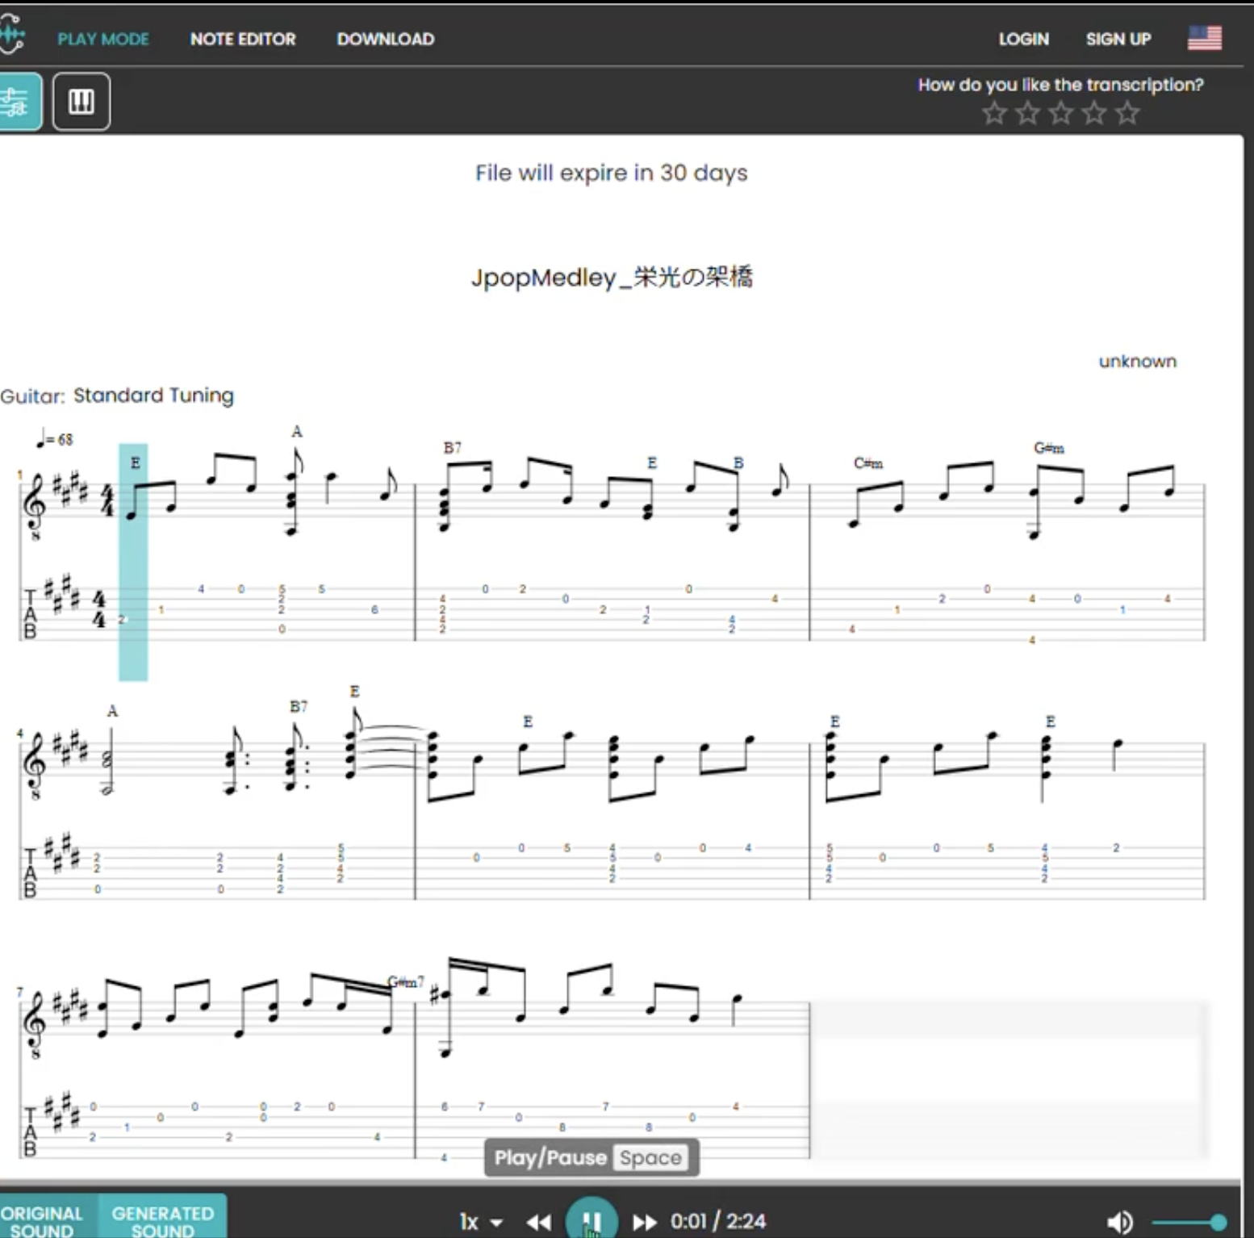This screenshot has height=1238, width=1254.
Task: Rate the transcription three stars
Action: [1060, 113]
